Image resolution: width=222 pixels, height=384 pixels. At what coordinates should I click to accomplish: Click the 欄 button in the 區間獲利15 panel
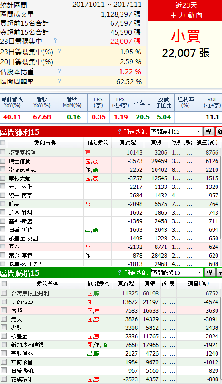pos(209,132)
